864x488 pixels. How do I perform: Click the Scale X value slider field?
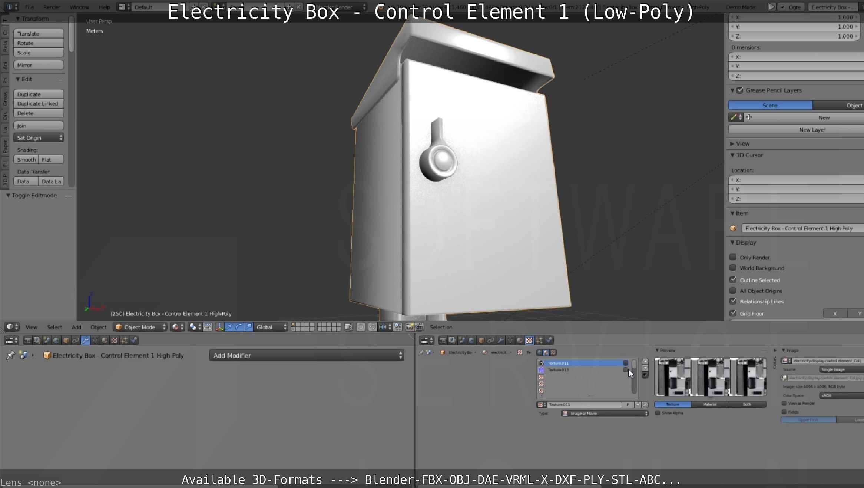[794, 17]
